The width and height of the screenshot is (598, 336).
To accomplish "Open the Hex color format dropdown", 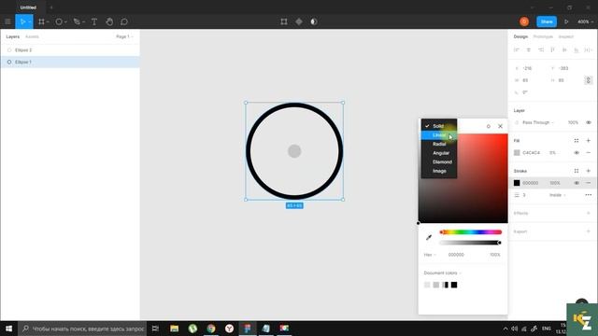I will (430, 255).
